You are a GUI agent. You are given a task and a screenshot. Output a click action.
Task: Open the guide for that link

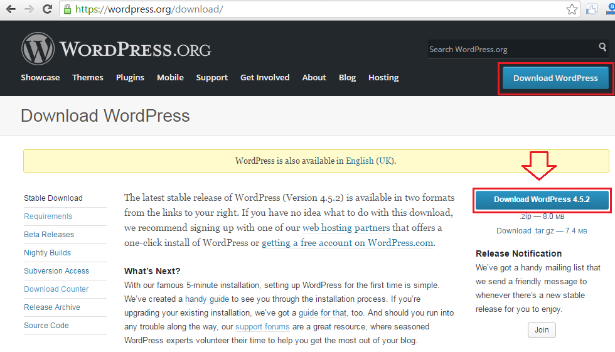point(323,313)
